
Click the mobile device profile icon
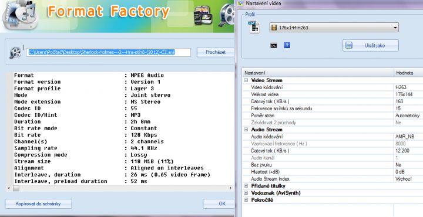pyautogui.click(x=254, y=28)
